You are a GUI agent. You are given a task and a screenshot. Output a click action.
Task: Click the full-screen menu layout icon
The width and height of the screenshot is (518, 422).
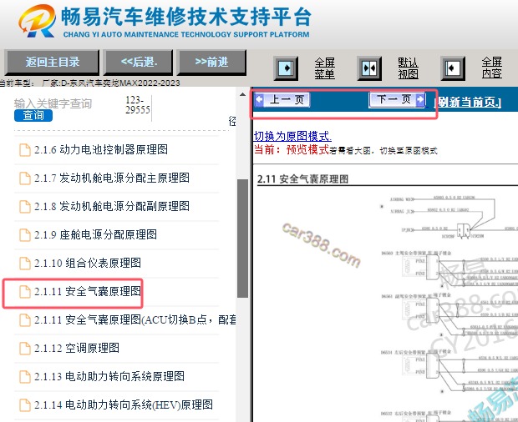point(286,68)
